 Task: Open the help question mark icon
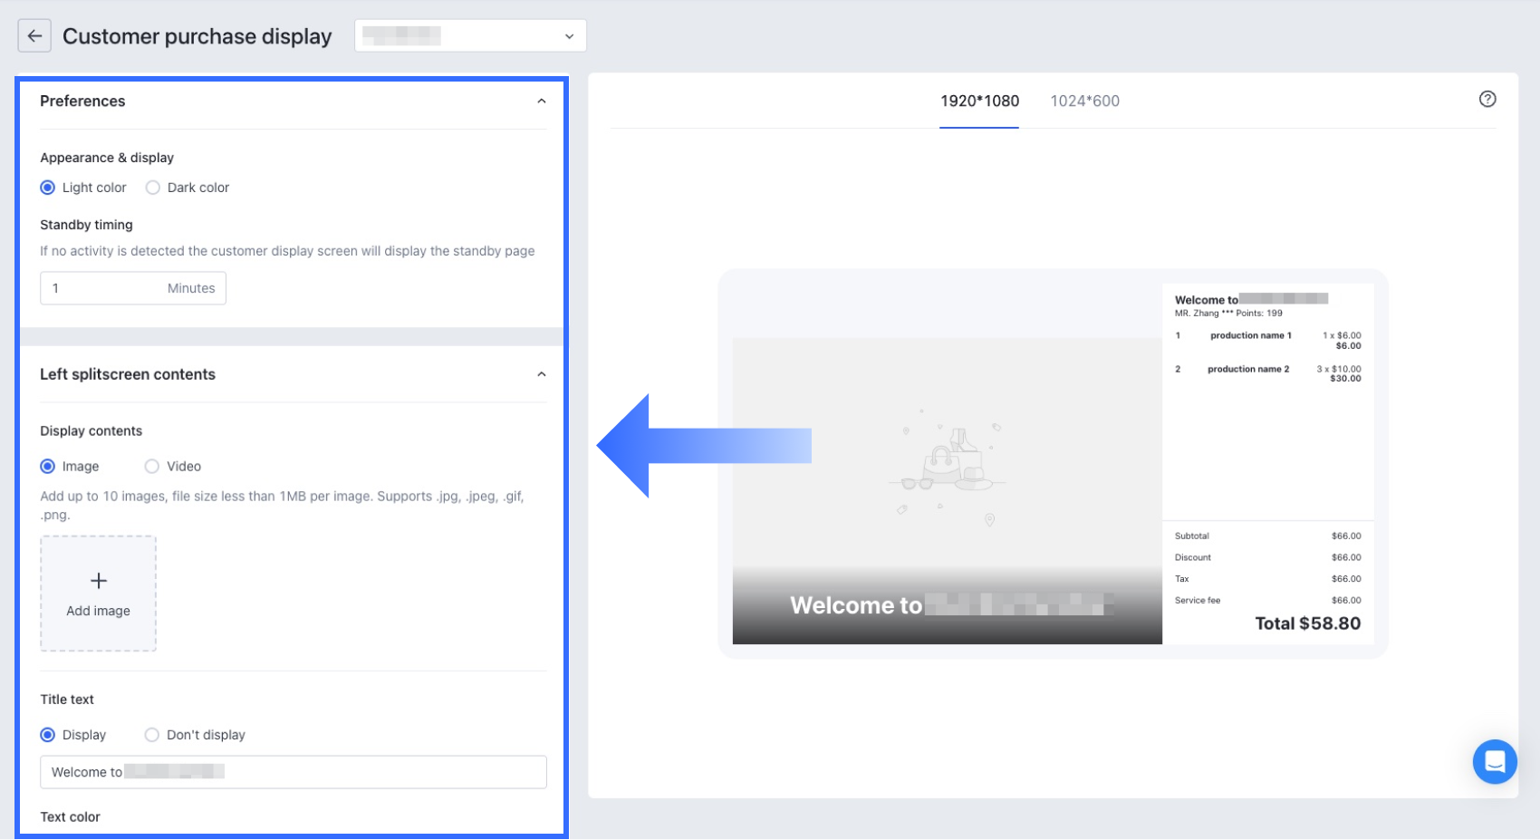(x=1487, y=100)
